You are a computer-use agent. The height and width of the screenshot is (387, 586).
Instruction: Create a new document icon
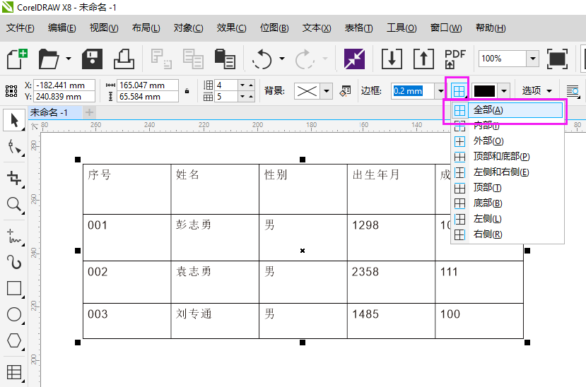coord(17,59)
